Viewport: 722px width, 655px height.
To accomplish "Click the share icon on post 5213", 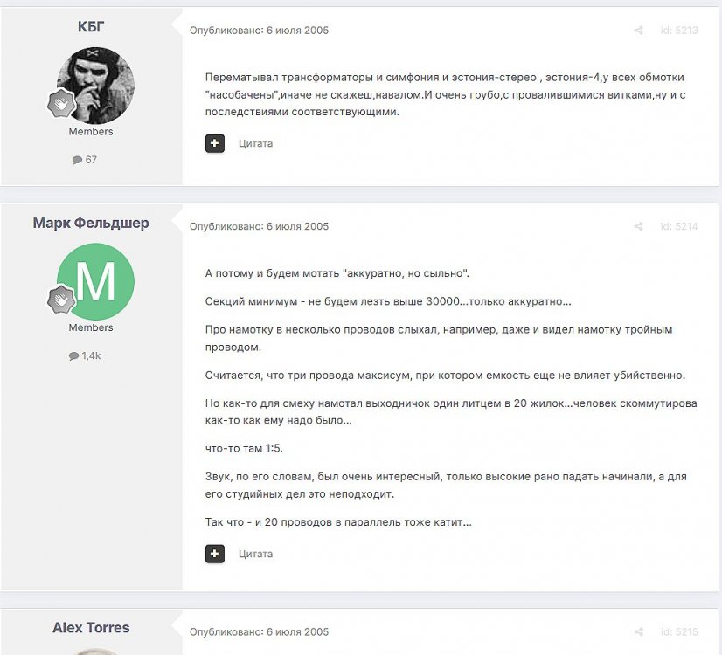I will pyautogui.click(x=638, y=31).
